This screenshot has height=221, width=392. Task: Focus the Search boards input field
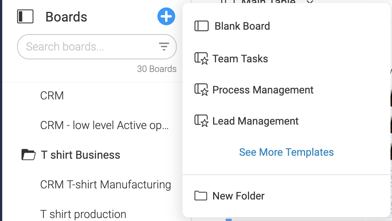point(97,47)
